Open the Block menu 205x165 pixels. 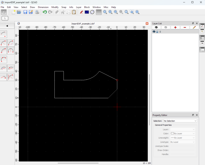[x=87, y=7]
